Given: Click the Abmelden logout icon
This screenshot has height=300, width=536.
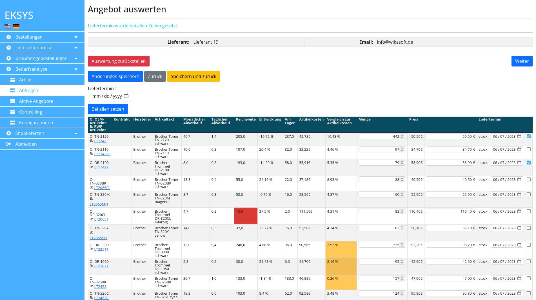Looking at the screenshot, I should click(9, 144).
